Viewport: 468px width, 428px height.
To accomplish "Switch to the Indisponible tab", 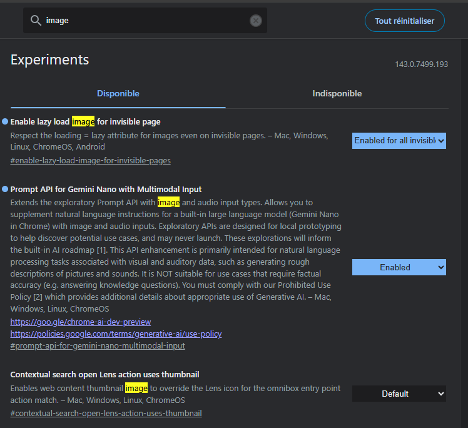I will point(337,93).
